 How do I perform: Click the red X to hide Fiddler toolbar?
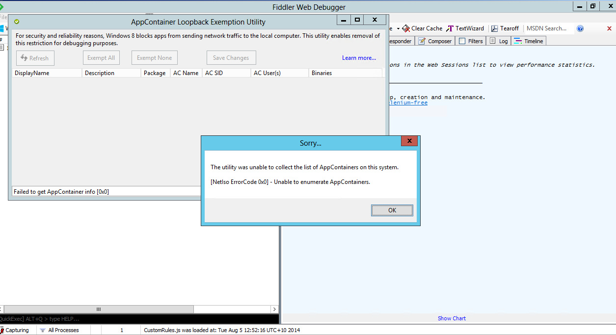[609, 29]
